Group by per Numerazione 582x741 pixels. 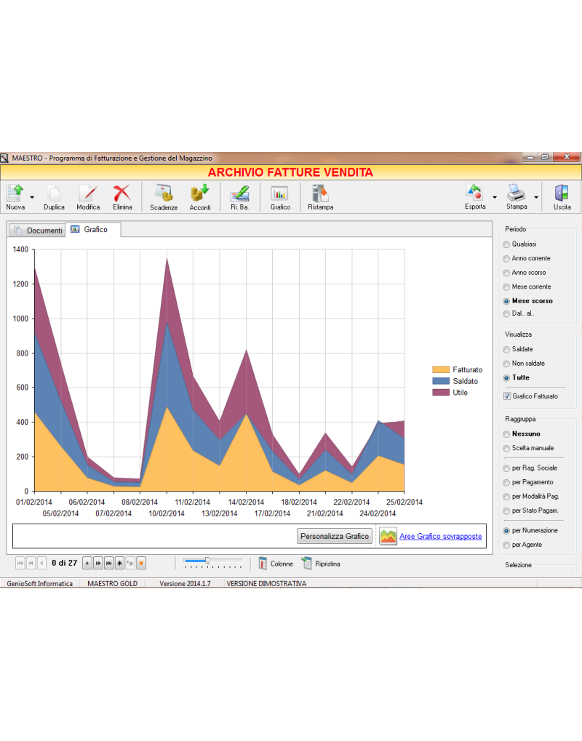click(506, 531)
